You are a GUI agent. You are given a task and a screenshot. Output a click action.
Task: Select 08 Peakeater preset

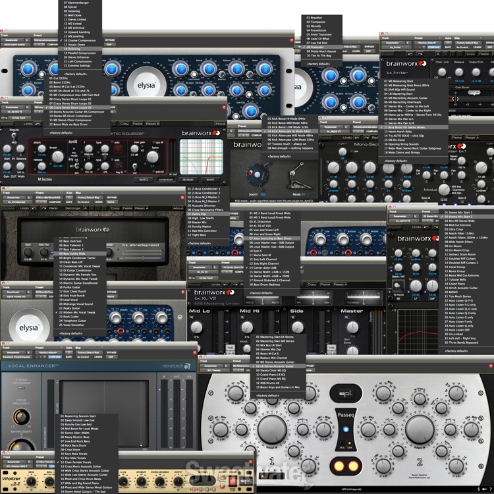(x=321, y=47)
